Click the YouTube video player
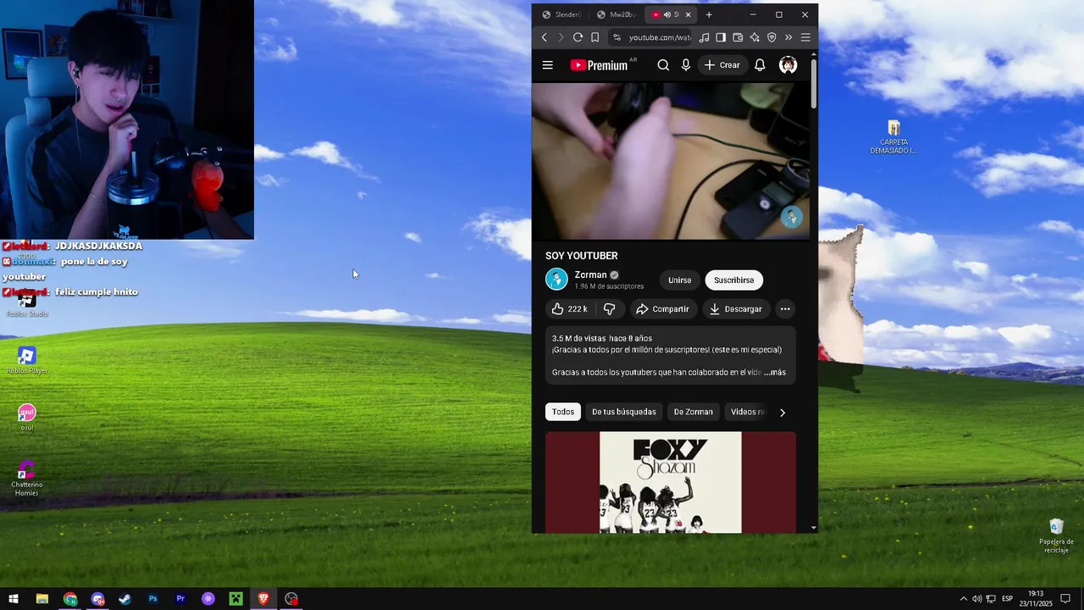The height and width of the screenshot is (610, 1084). tap(671, 161)
